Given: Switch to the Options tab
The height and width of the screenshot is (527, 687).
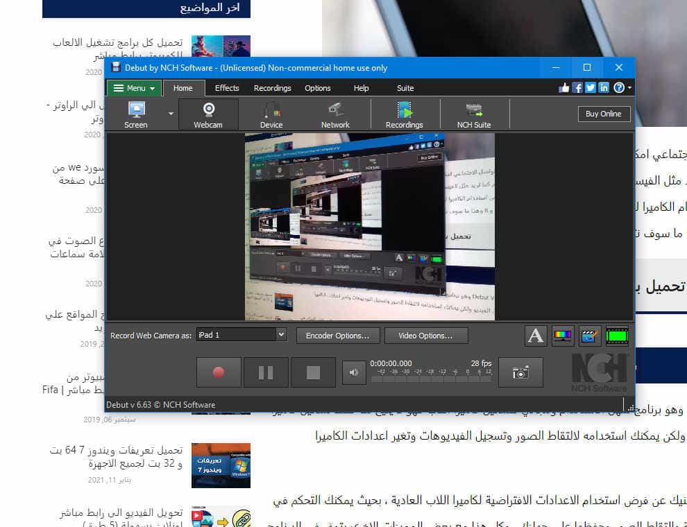Looking at the screenshot, I should 318,88.
